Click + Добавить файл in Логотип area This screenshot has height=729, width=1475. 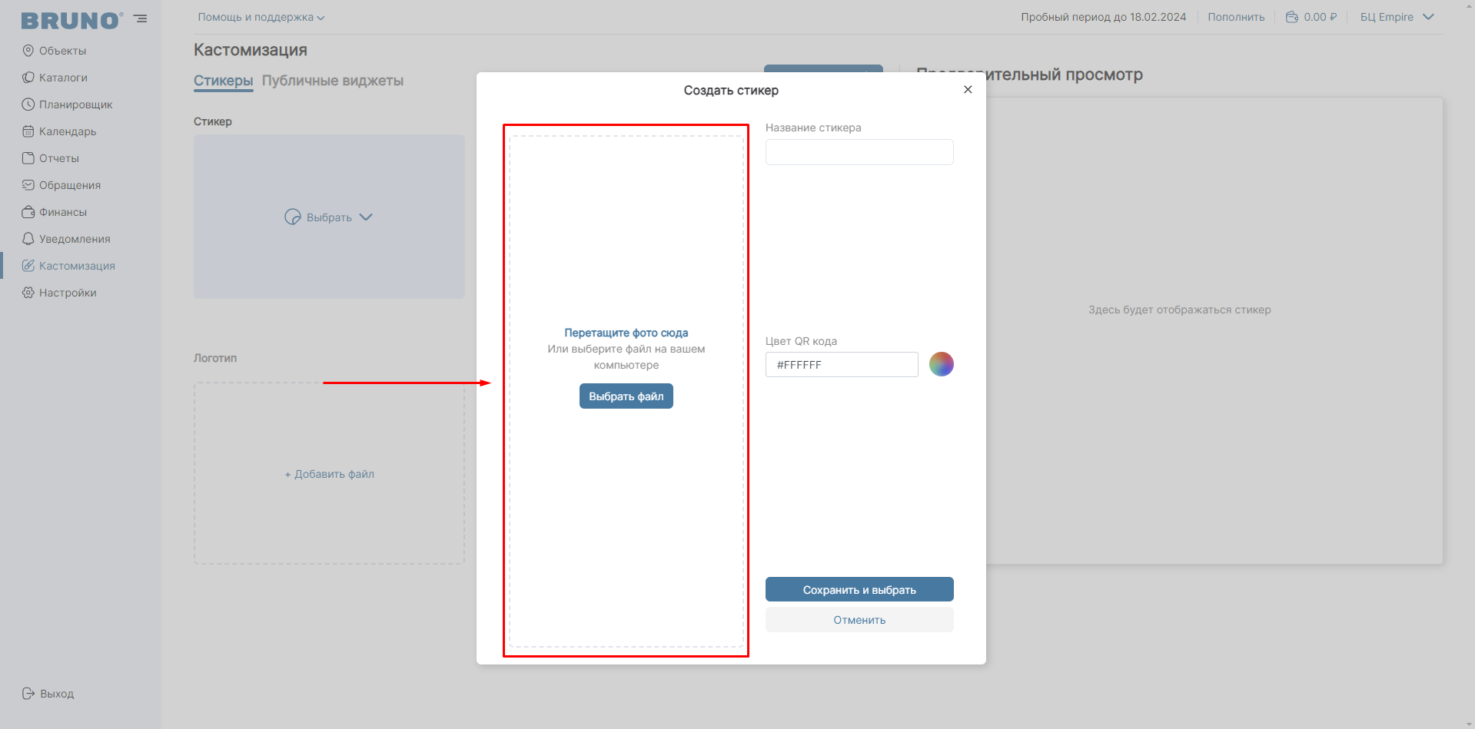click(329, 474)
